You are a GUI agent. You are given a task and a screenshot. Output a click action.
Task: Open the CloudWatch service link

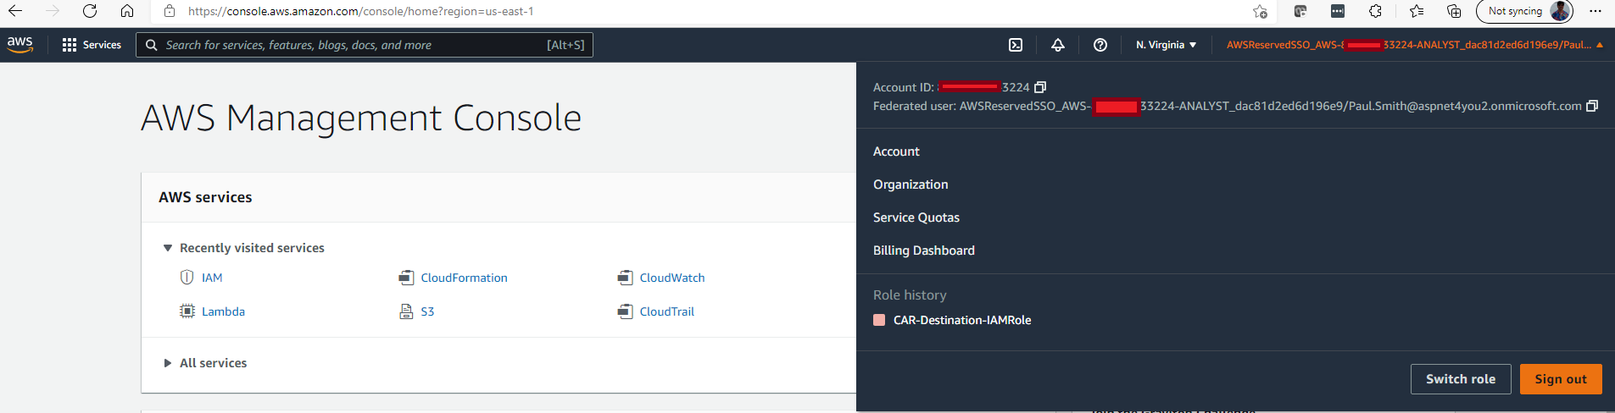[672, 278]
